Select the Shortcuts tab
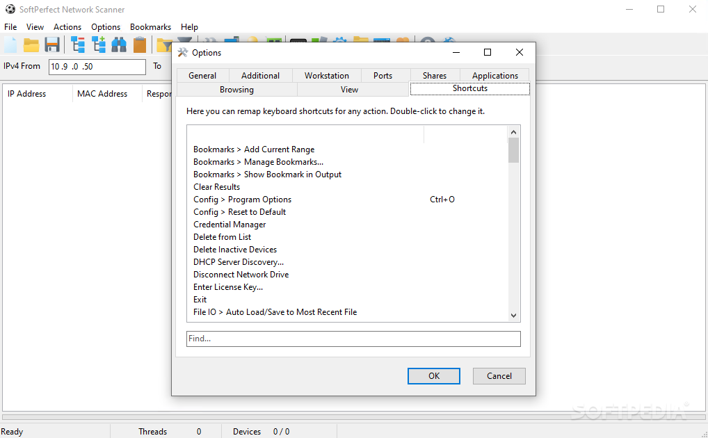The height and width of the screenshot is (438, 708). 469,88
